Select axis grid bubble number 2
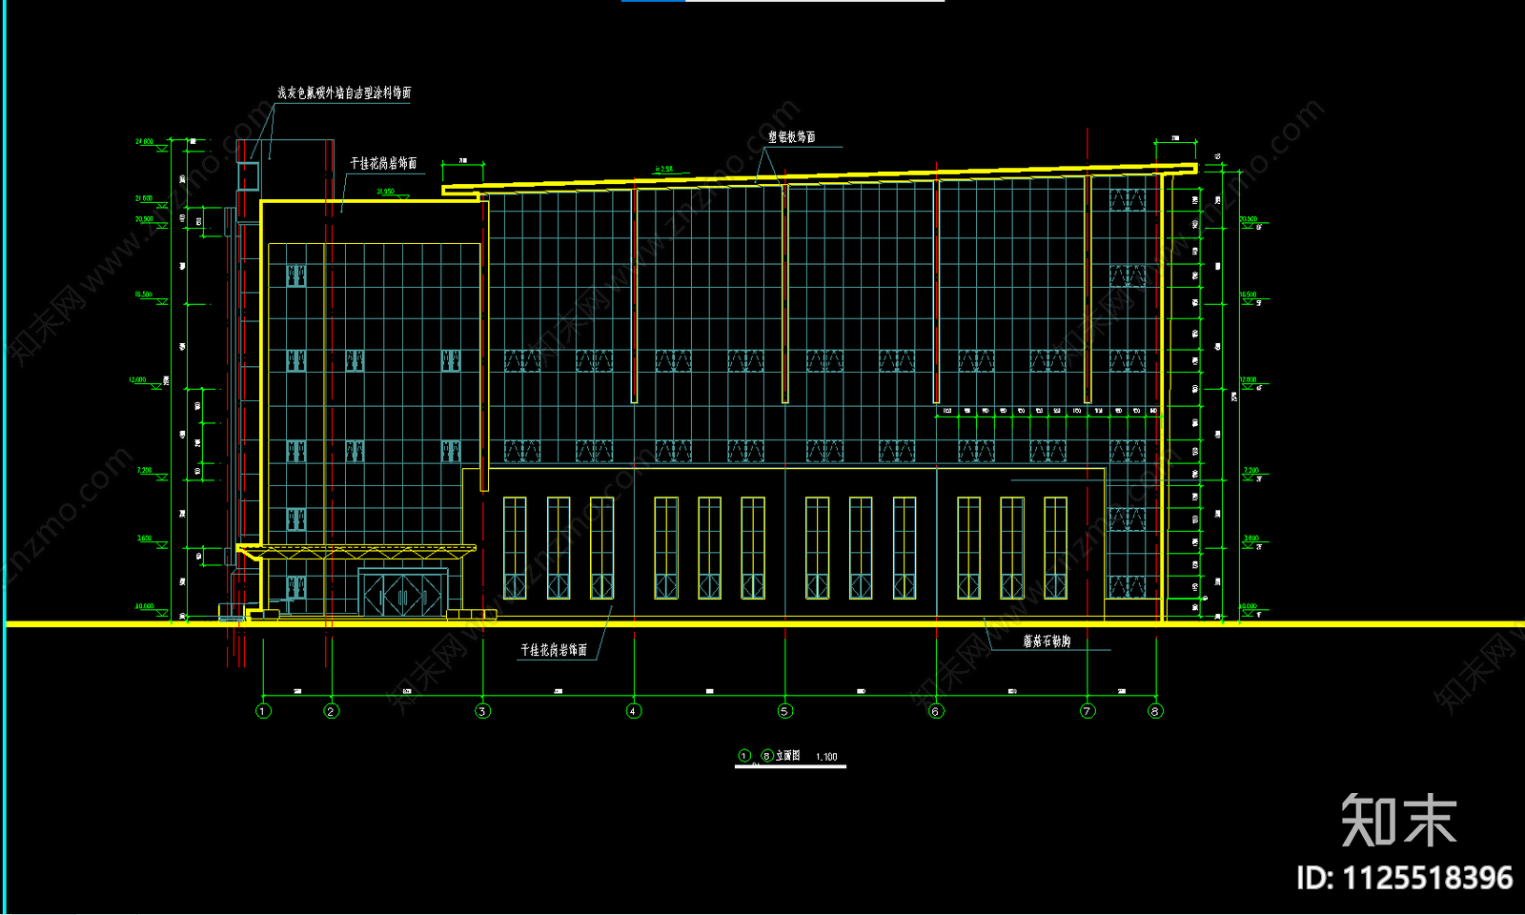1525x915 pixels. [x=331, y=711]
